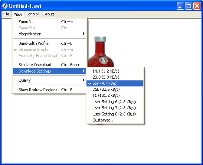This screenshot has width=203, height=165.
Task: Toggle Bandwidth Profiler
Action: tap(49, 43)
